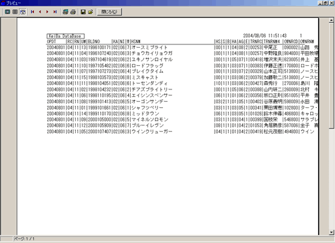Click BLDNO value 2000107407
Screen dimensions: 335x243
point(99,131)
